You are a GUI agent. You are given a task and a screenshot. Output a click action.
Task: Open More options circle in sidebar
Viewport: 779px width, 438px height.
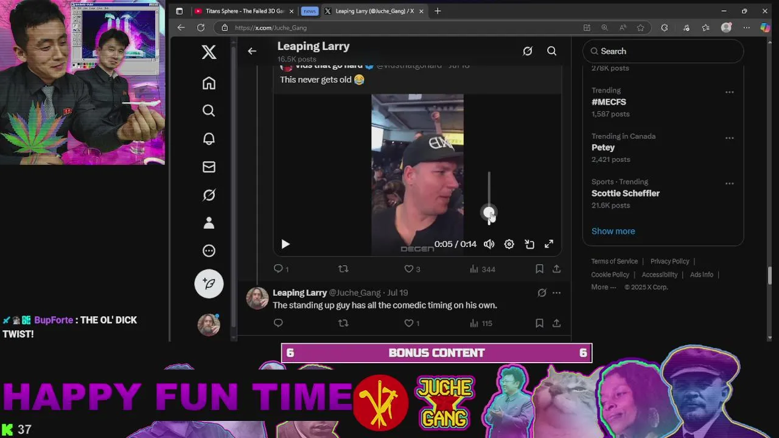click(x=209, y=251)
